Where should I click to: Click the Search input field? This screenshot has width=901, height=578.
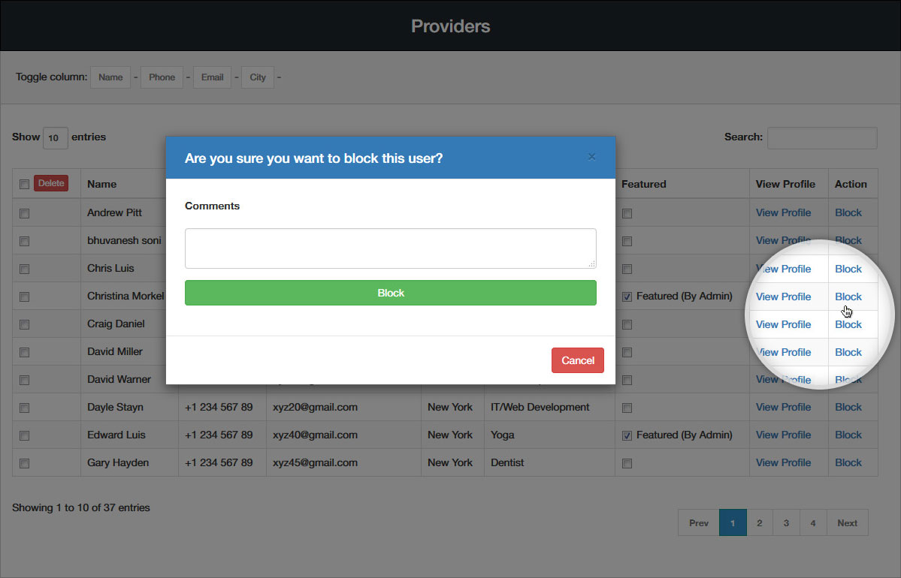[x=821, y=137]
